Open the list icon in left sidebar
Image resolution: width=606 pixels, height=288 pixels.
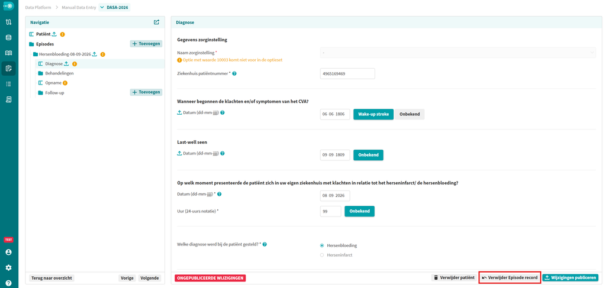(8, 84)
